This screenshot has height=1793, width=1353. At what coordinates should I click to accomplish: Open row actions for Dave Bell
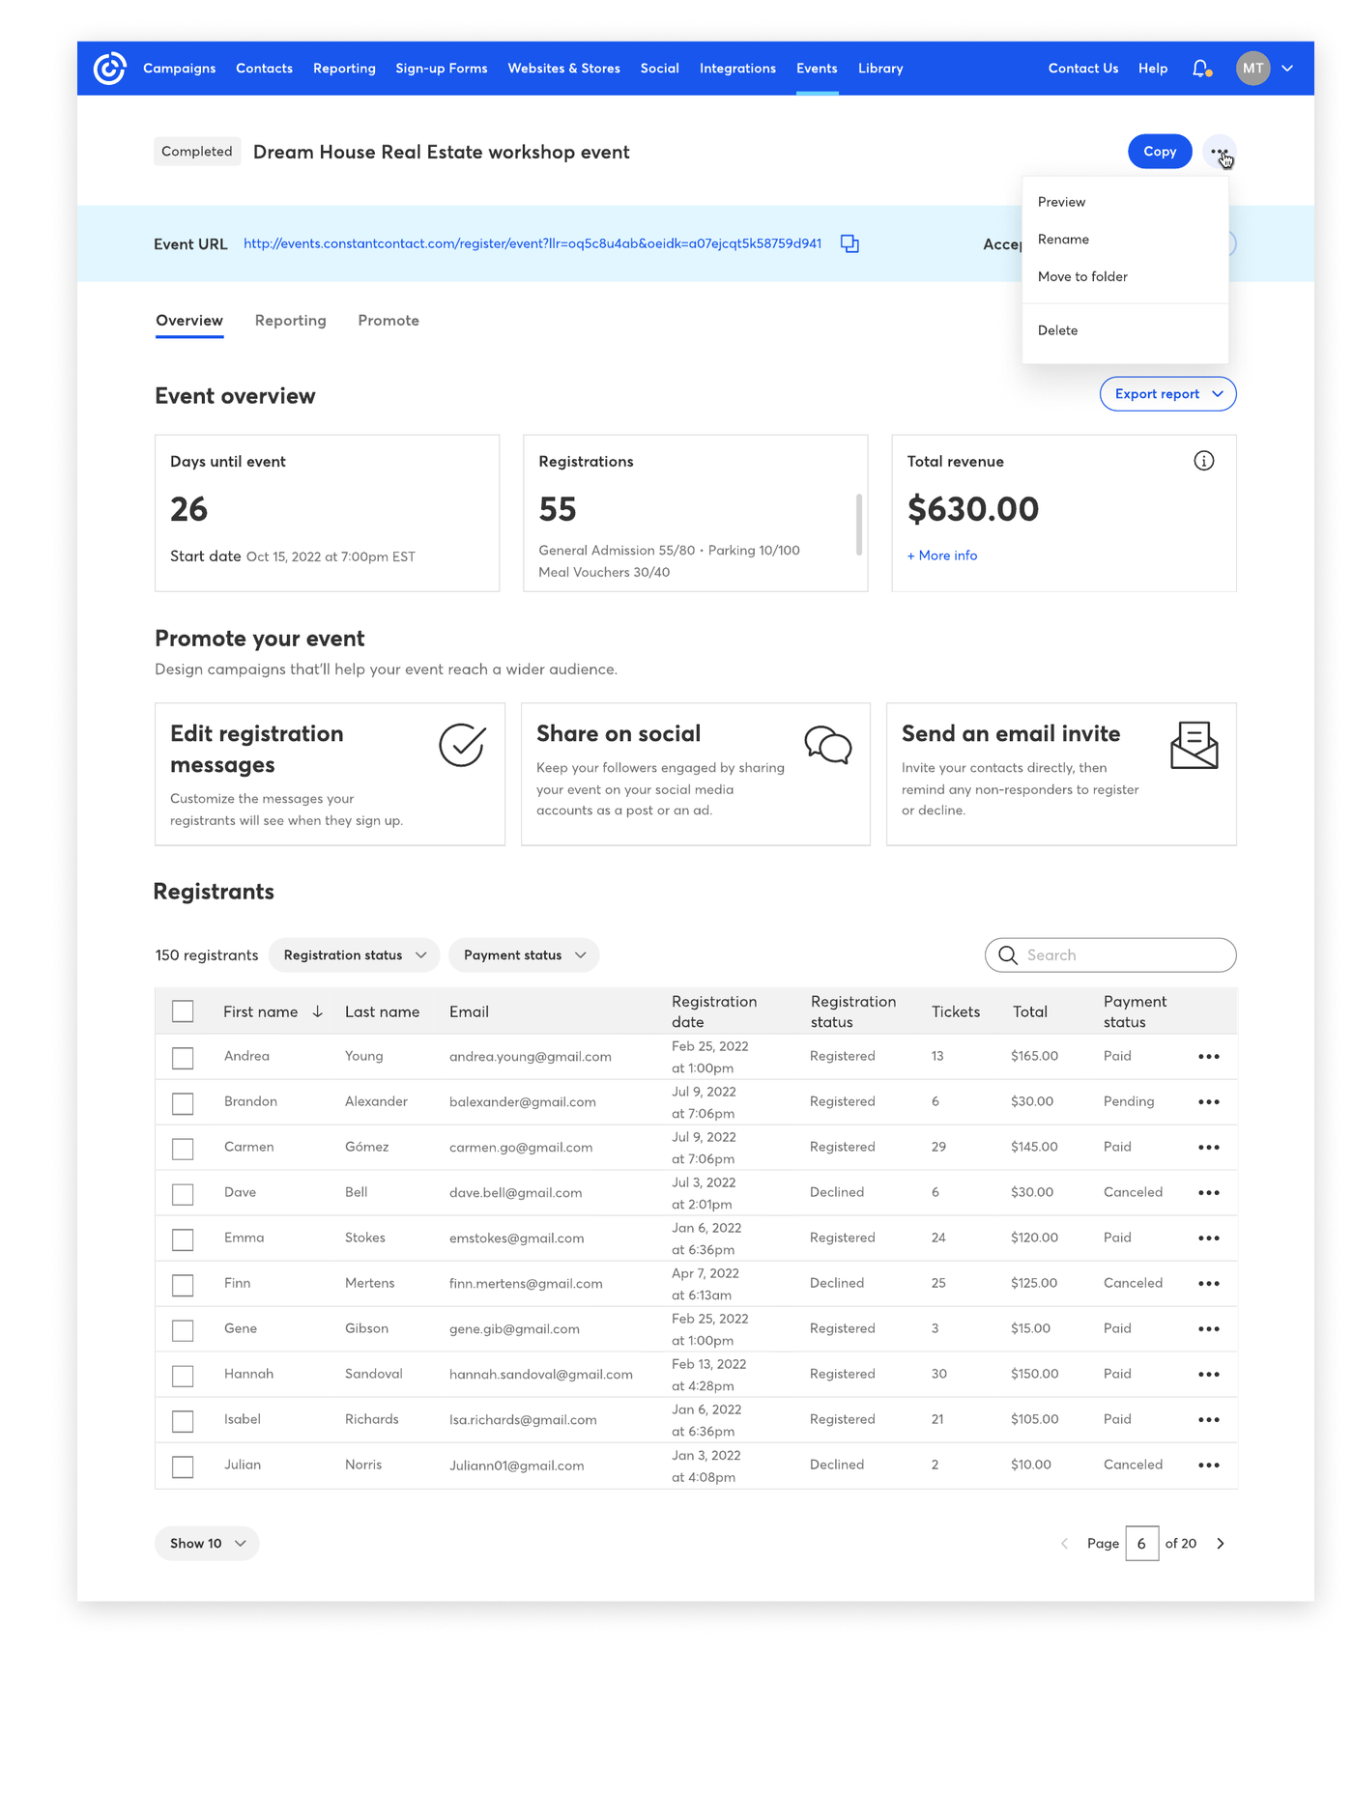(1208, 1193)
